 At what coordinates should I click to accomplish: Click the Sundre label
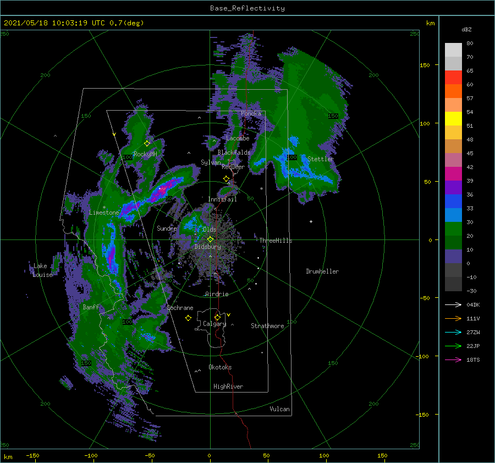(167, 228)
